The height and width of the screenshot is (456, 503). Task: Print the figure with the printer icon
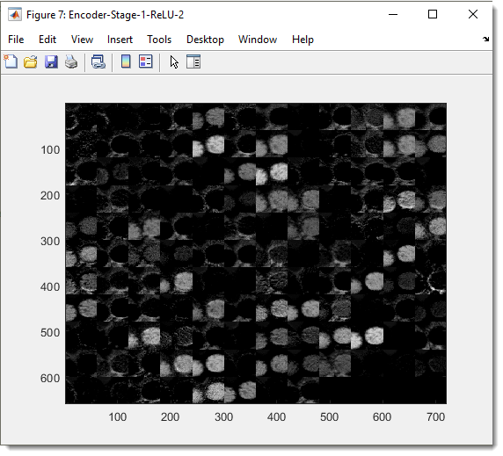tap(71, 62)
